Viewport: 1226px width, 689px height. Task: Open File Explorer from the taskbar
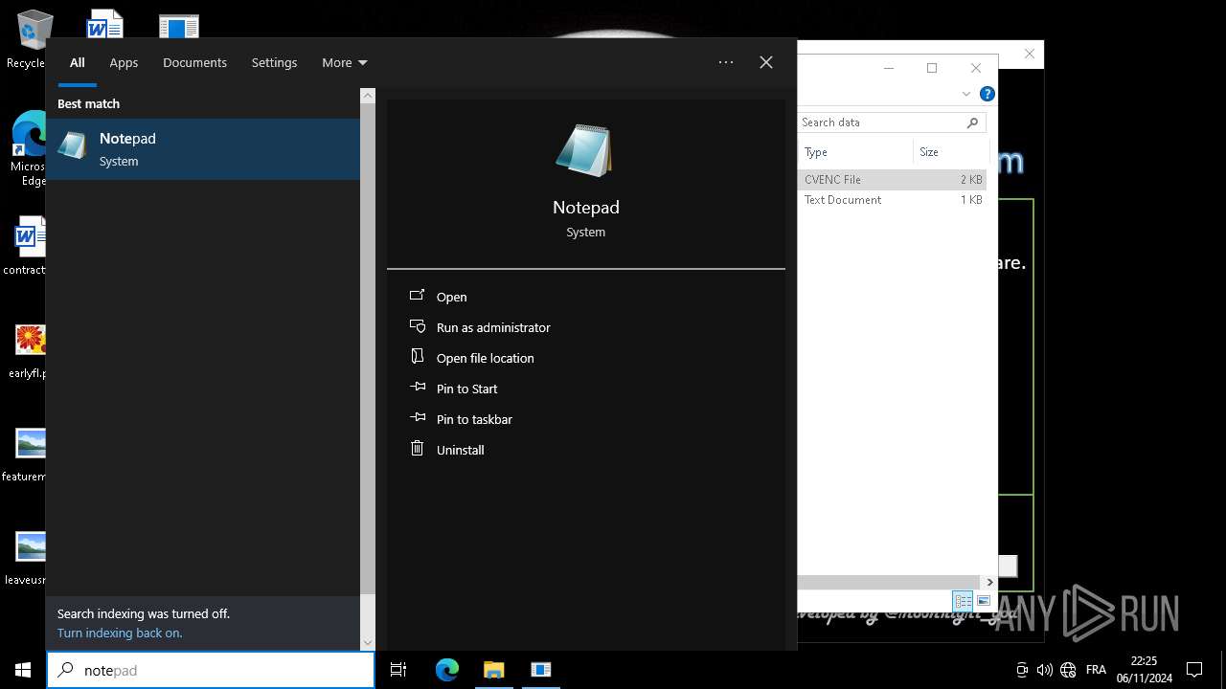493,670
